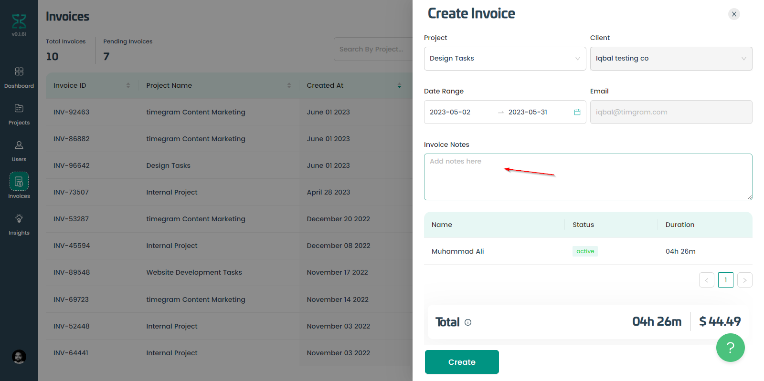Sort by Invoice ID column arrows
This screenshot has height=381, width=764.
[x=128, y=85]
